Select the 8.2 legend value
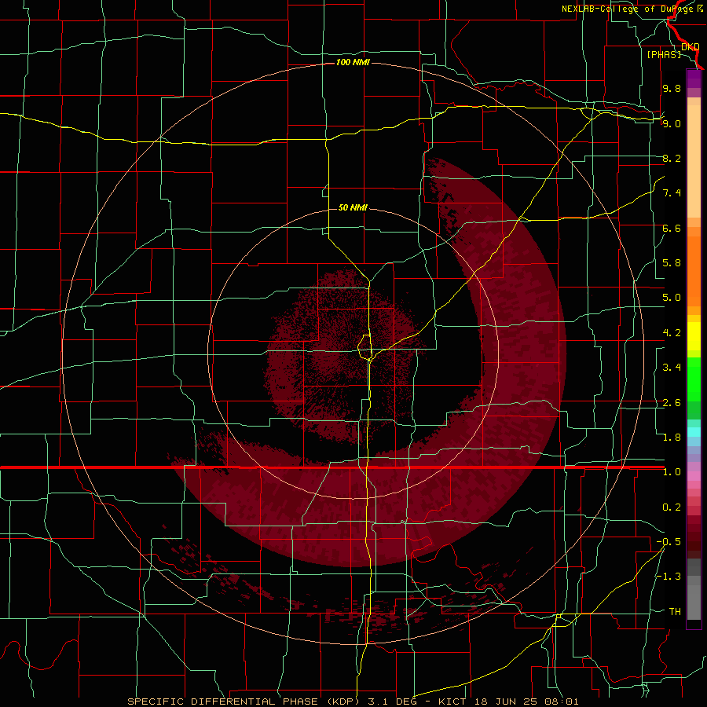The image size is (707, 707). click(672, 158)
